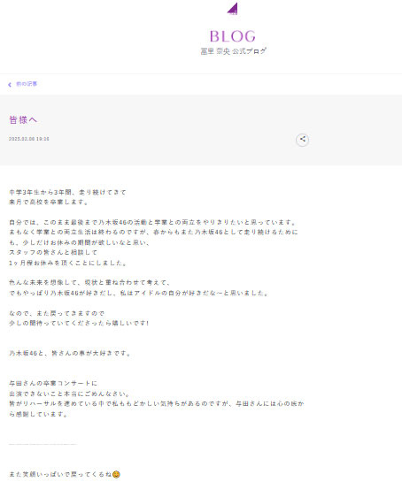Click the line beginning 自分では、このまま最後まで

pos(152,222)
